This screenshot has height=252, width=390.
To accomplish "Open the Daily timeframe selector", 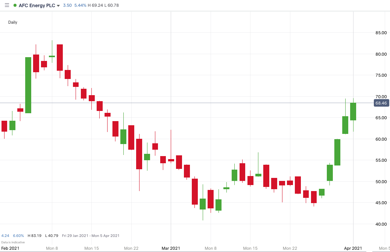I will 12,22.
